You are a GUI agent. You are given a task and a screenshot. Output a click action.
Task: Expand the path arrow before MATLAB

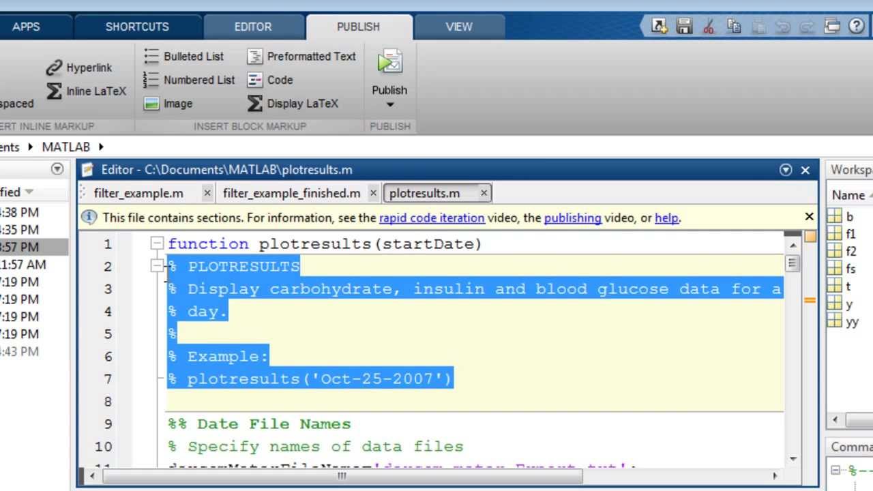point(31,147)
